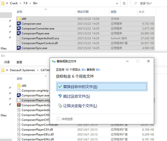Click the Composer.smgHelp file icon

(x=19, y=91)
